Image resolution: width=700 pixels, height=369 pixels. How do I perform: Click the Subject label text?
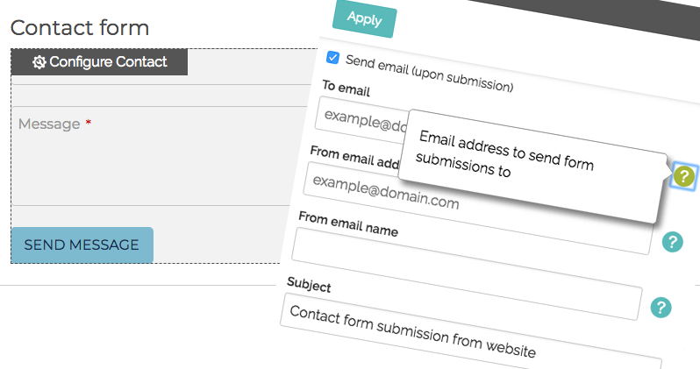tap(309, 285)
